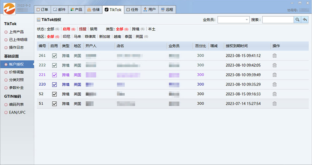Click the 业务员 column header
The width and height of the screenshot is (312, 165).
[174, 46]
